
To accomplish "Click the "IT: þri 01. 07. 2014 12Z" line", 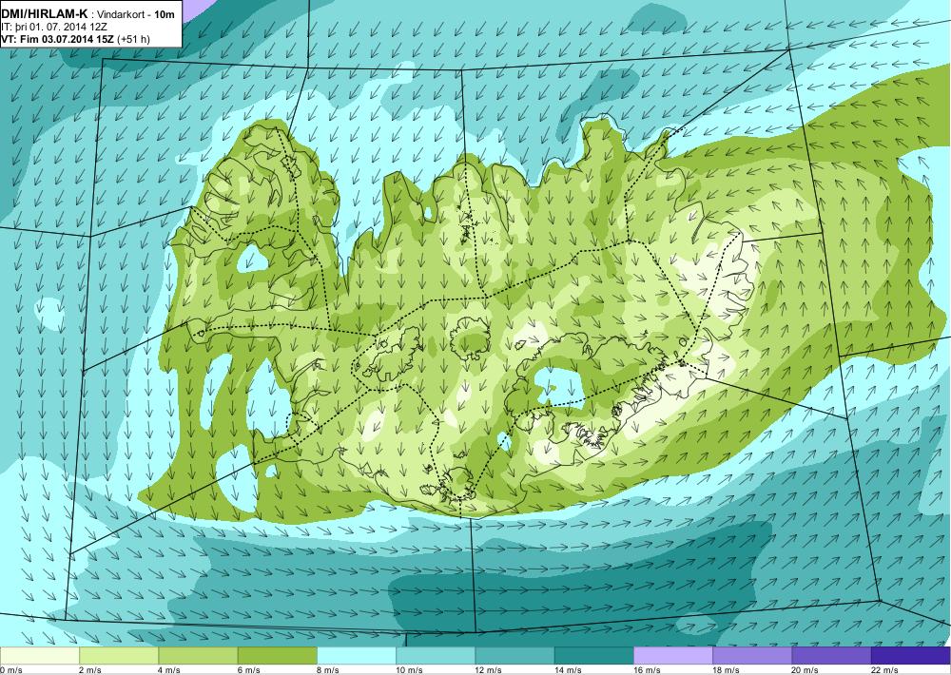I will (x=54, y=27).
